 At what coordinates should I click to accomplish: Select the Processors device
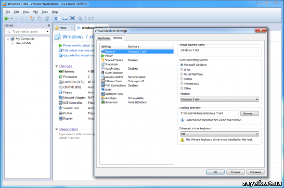click(x=70, y=77)
